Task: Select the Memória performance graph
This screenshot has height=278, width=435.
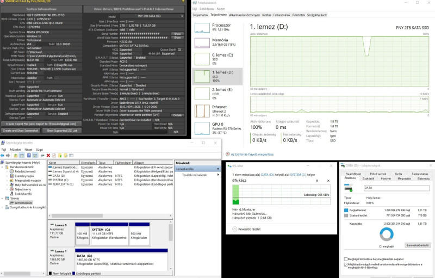Action: [202, 43]
